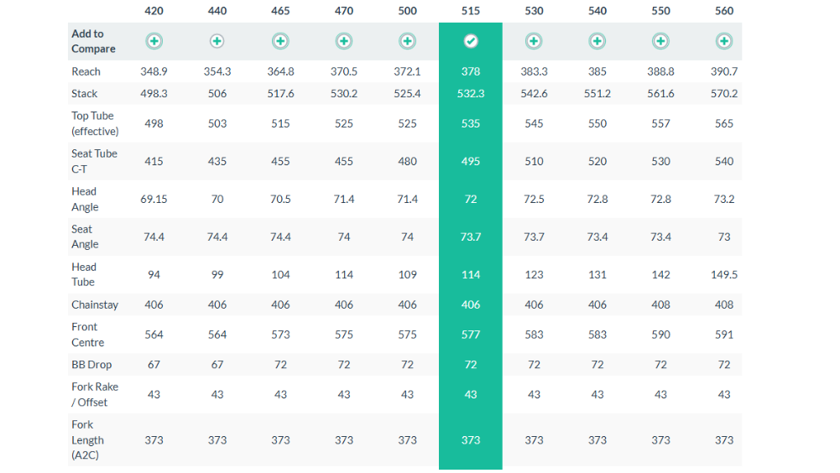Click the Front Centre value 591
Image resolution: width=840 pixels, height=473 pixels.
click(x=724, y=335)
